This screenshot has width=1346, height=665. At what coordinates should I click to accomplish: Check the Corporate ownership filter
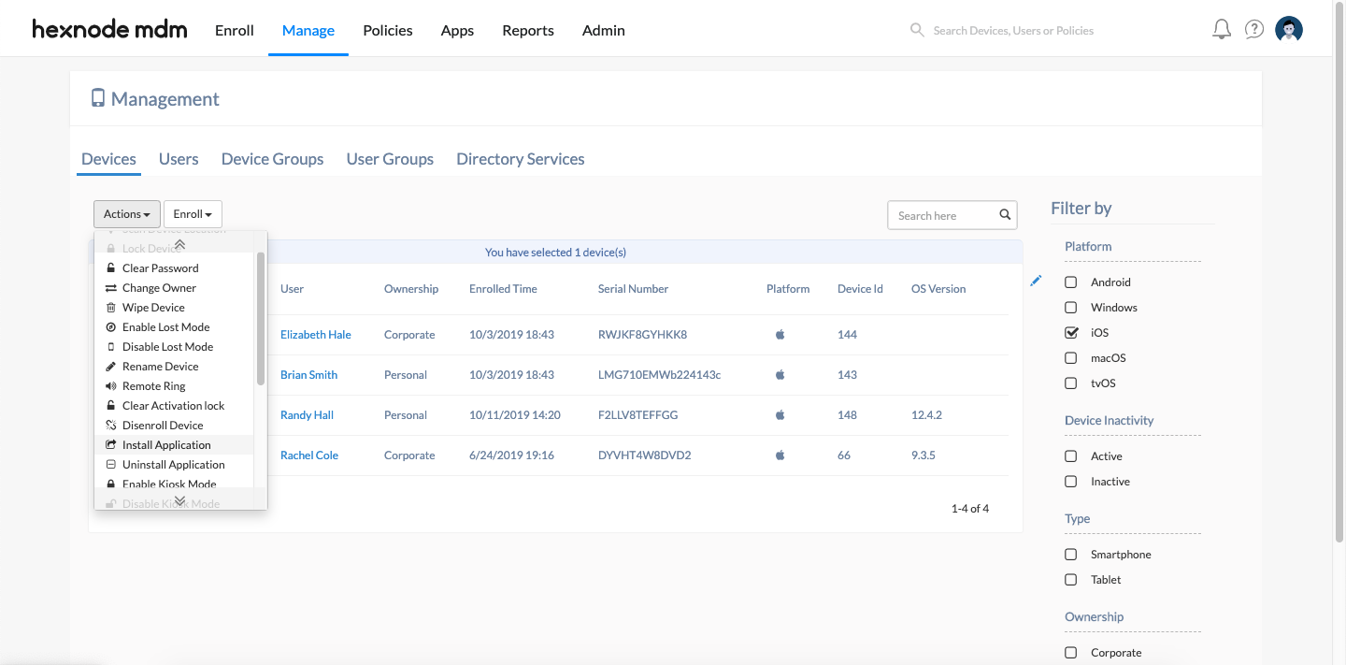[1071, 653]
